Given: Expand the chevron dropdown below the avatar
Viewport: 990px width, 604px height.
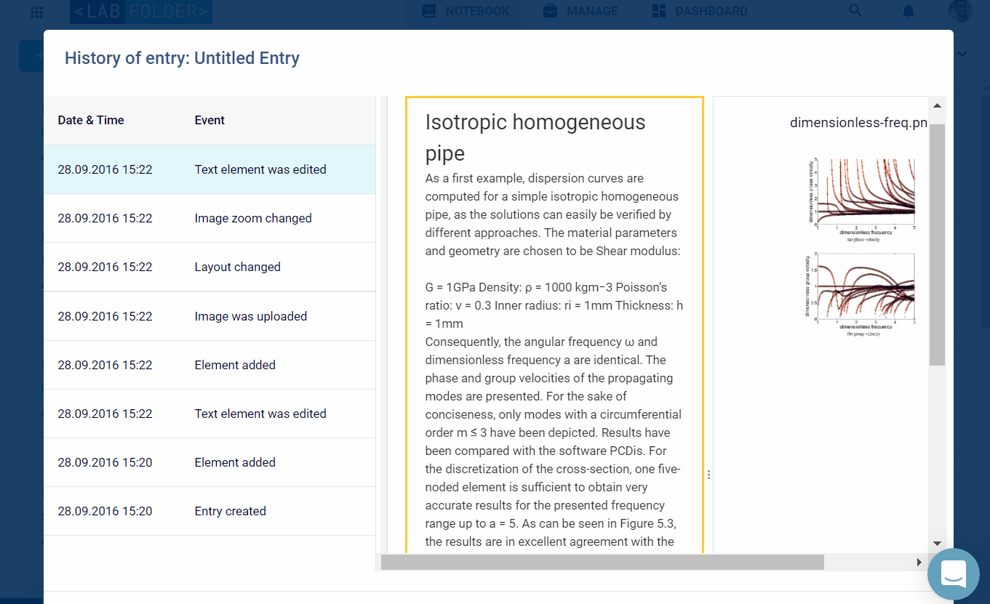Looking at the screenshot, I should coord(962,55).
